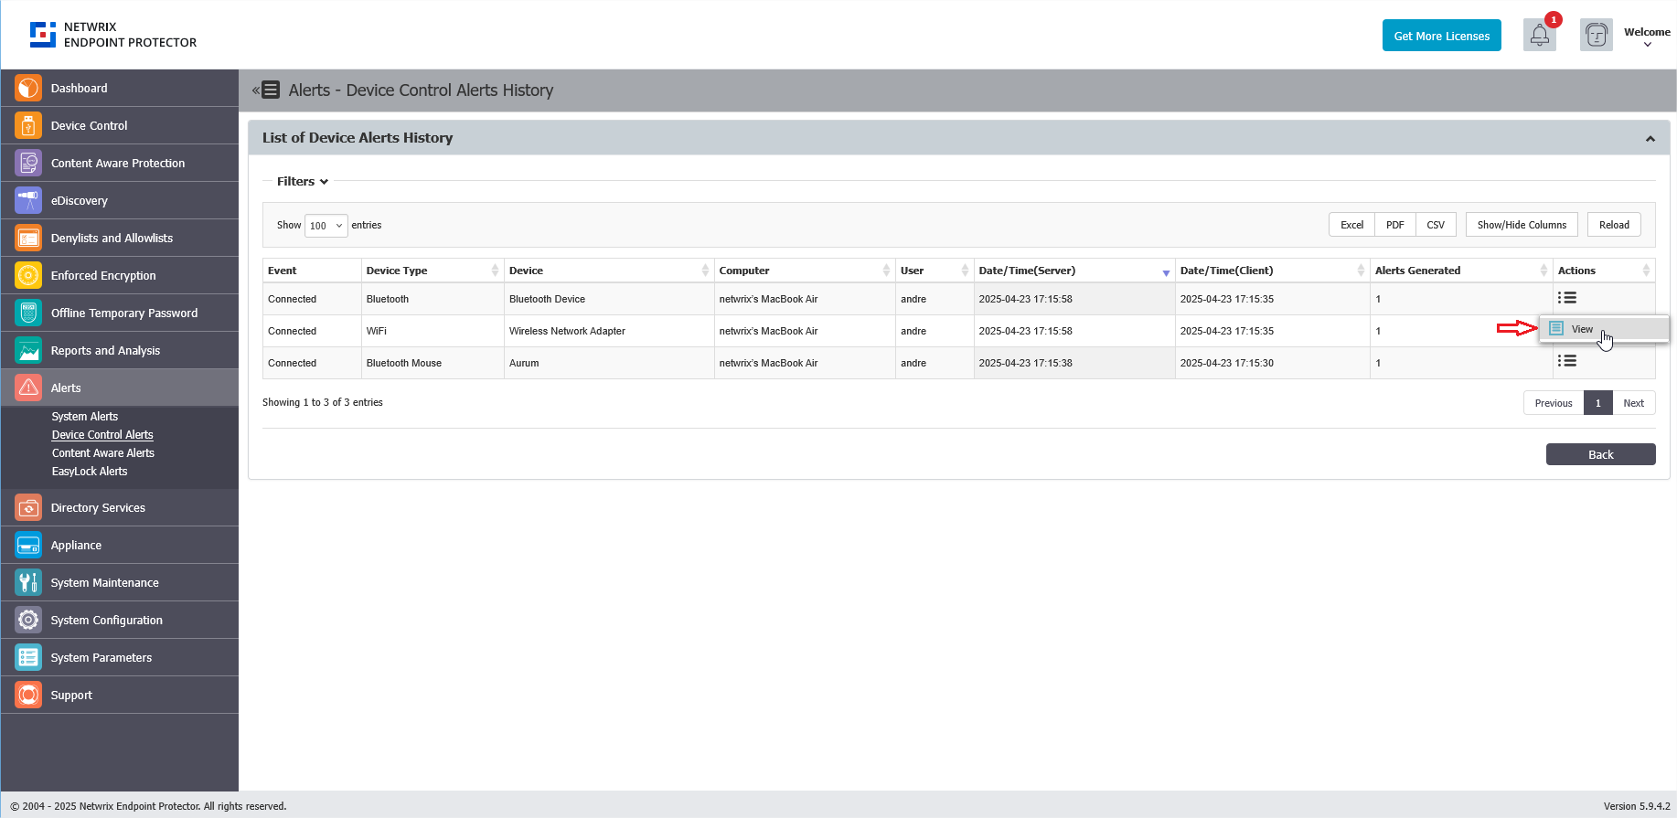The image size is (1677, 818).
Task: Select View in the actions popup
Action: coord(1604,329)
